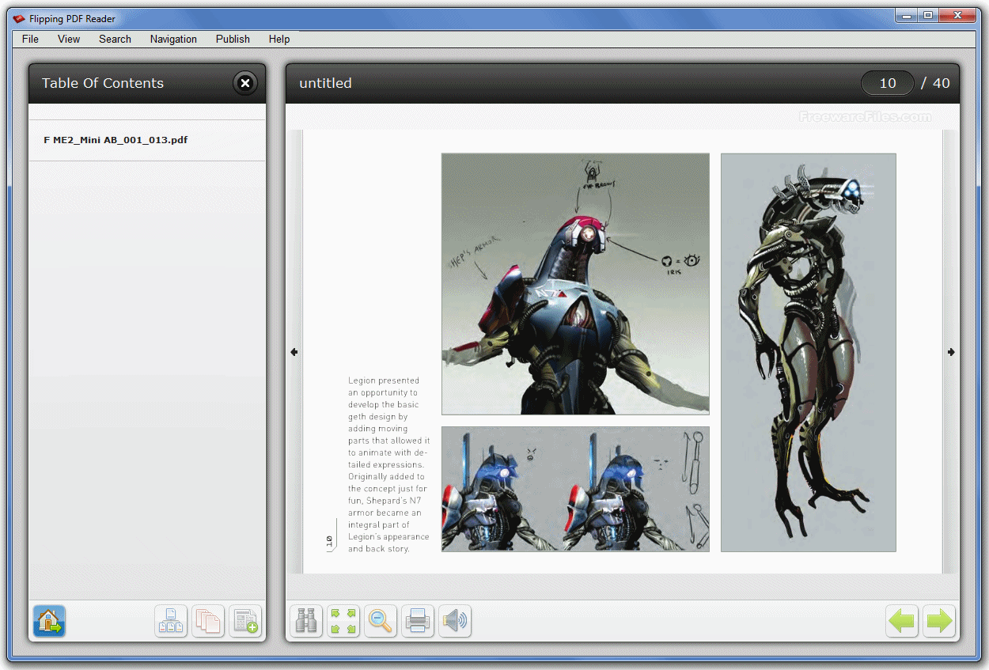This screenshot has height=670, width=989.
Task: Click the 'Legion presented' paragraph text
Action: [x=388, y=464]
